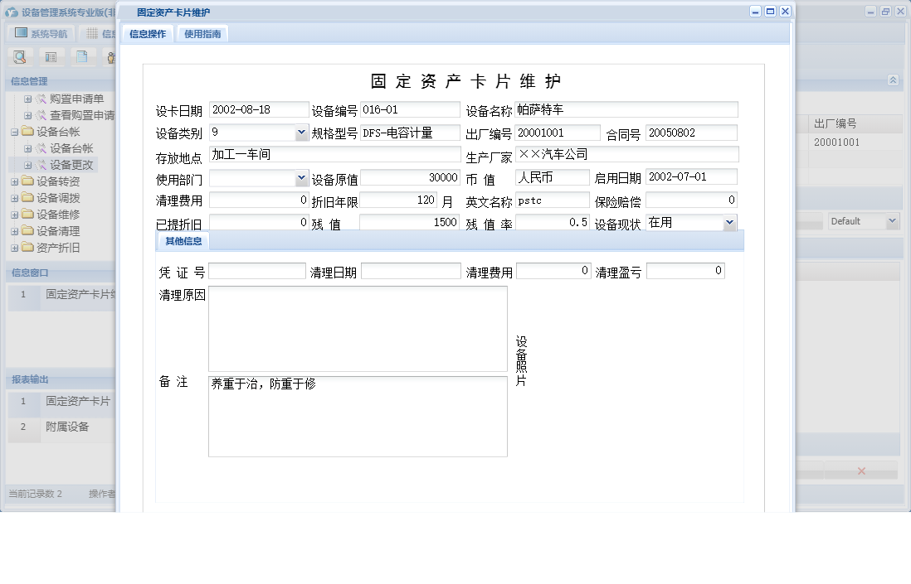911x584 pixels.
Task: Click the new document icon in toolbar
Action: click(82, 57)
